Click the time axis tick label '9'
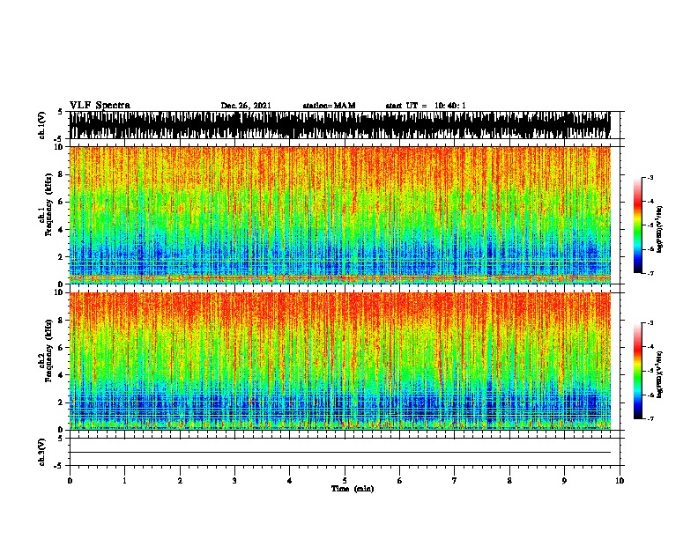 coord(564,481)
